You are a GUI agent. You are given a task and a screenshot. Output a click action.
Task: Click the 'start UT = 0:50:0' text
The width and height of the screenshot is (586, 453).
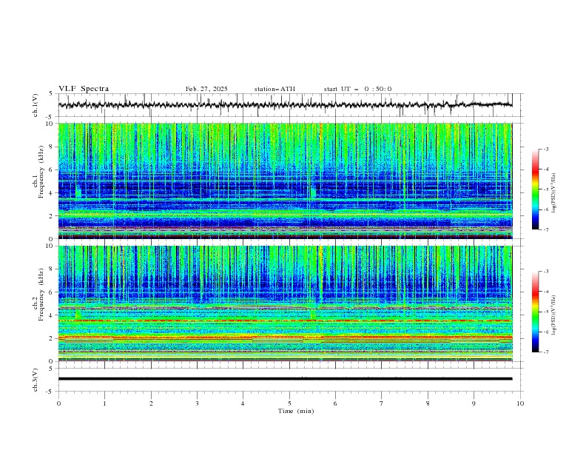point(358,89)
